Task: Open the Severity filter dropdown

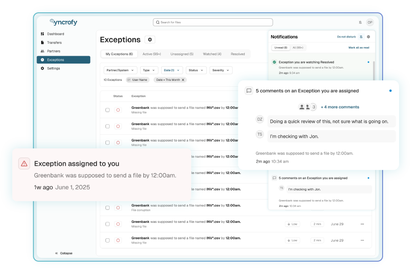Action: coord(221,70)
